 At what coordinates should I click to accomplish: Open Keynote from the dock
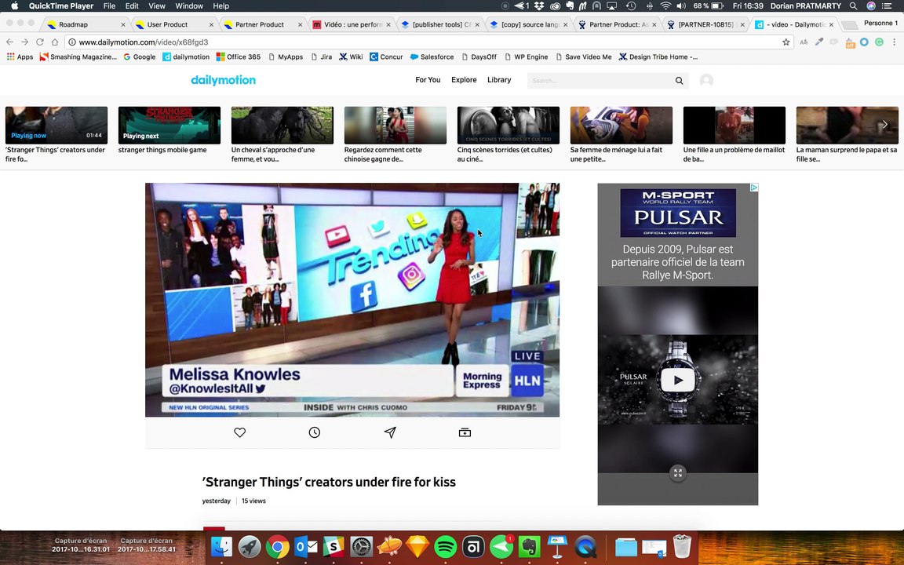557,546
